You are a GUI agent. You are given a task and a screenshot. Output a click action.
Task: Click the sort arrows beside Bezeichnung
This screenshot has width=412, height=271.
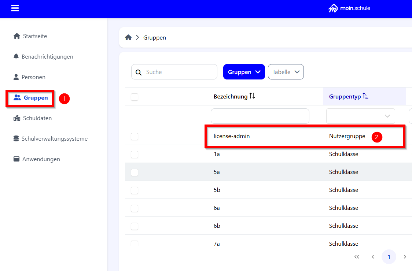coord(252,96)
